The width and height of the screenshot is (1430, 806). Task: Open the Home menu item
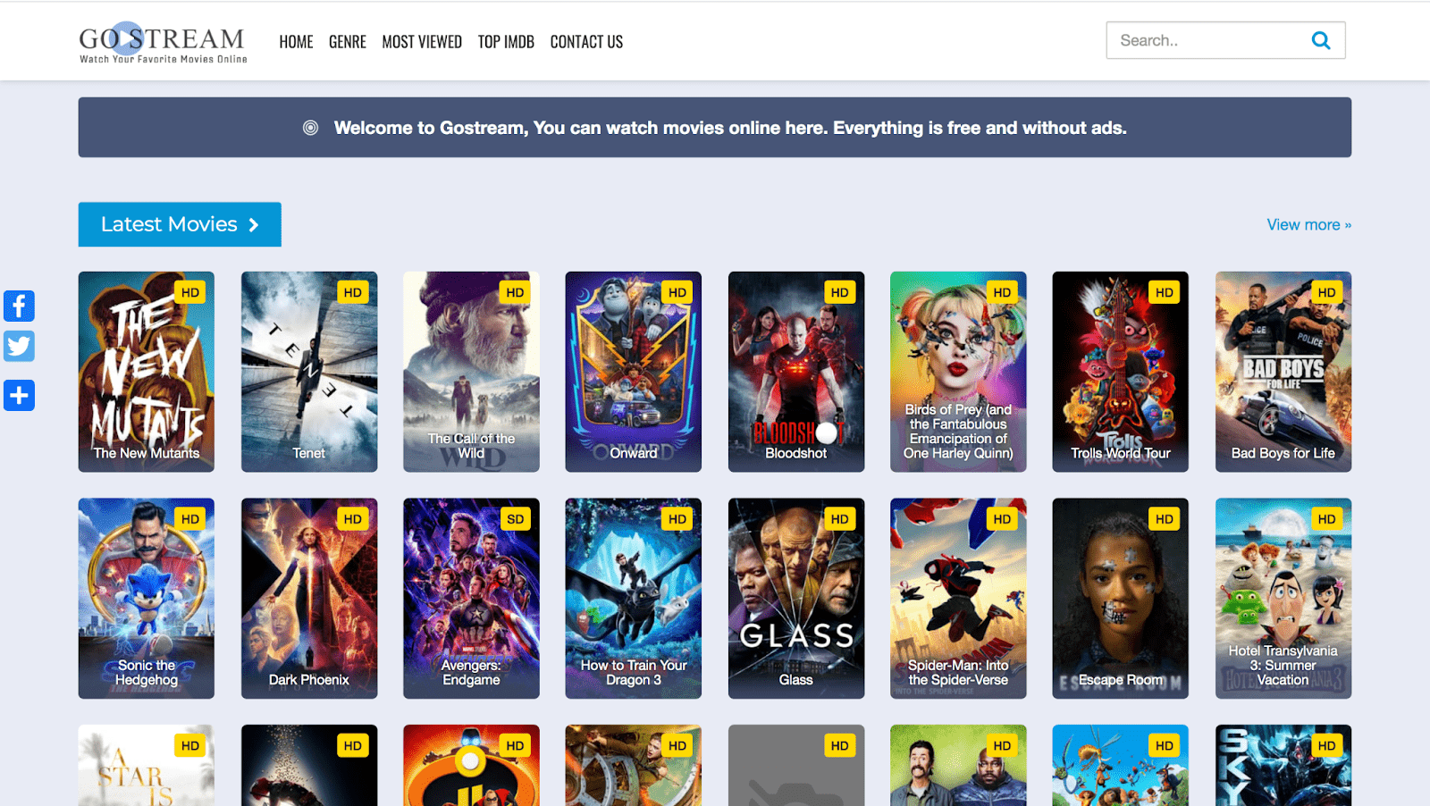tap(296, 42)
